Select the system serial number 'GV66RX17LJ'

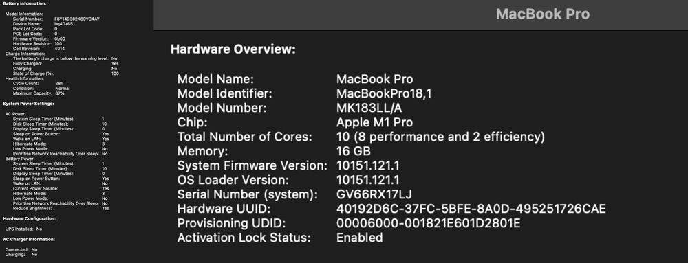pyautogui.click(x=374, y=194)
